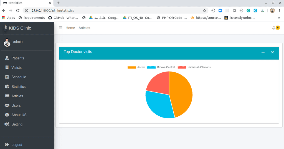View site information icon in address bar
Screen dimensions: 284x149
click(x=26, y=11)
